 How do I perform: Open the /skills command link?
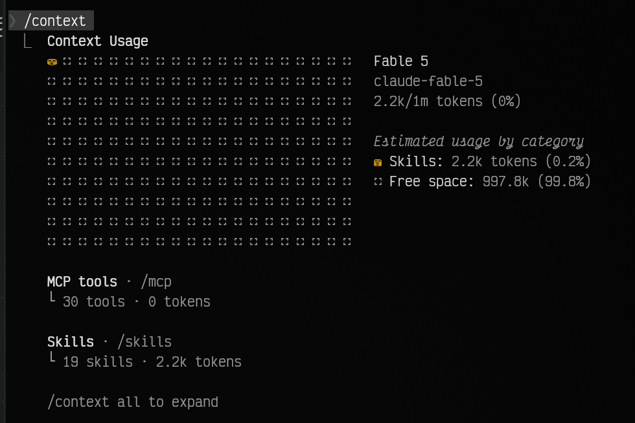(x=144, y=342)
